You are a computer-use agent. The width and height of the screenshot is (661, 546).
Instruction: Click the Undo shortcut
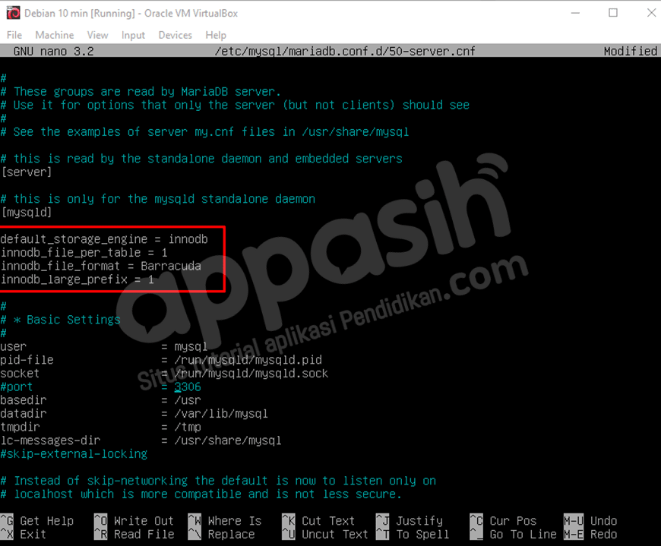pyautogui.click(x=604, y=521)
